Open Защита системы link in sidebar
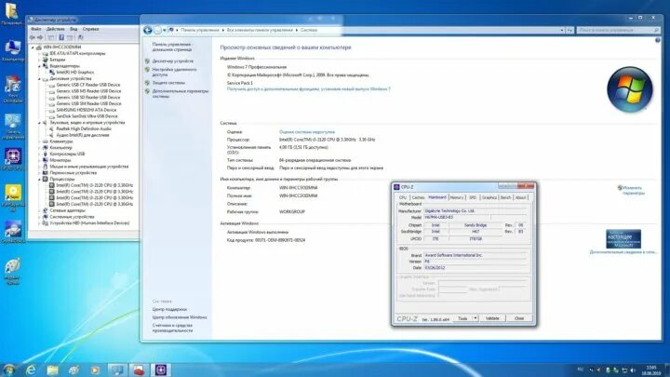 pos(168,83)
